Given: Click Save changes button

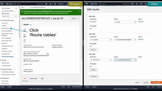Looking at the screenshot, I should [x=156, y=82].
